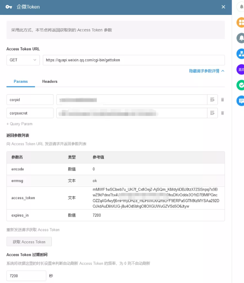Open the blue chat message sidebar icon
Image resolution: width=244 pixels, height=283 pixels.
click(241, 101)
